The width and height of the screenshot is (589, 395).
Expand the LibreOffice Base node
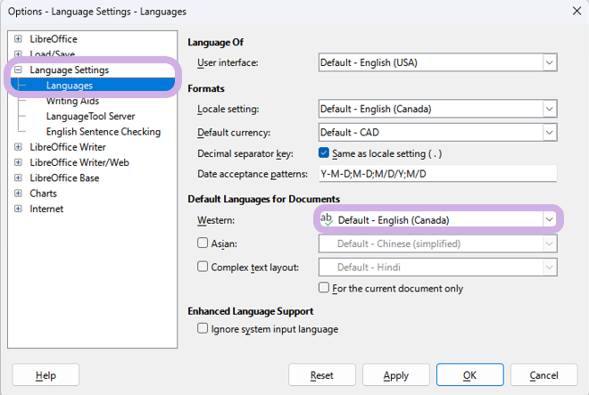[x=18, y=177]
